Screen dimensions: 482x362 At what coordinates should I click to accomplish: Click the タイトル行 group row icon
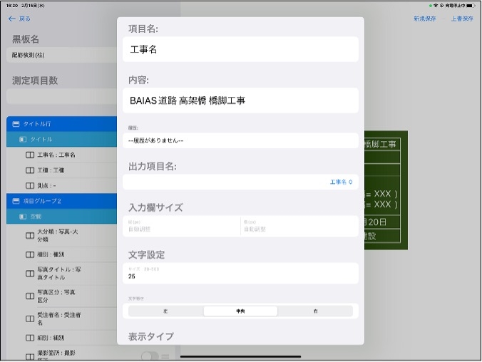click(16, 124)
